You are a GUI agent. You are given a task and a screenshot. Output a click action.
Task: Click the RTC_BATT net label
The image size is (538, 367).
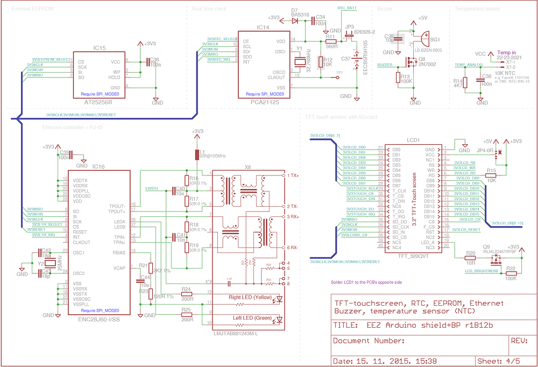pyautogui.click(x=347, y=7)
